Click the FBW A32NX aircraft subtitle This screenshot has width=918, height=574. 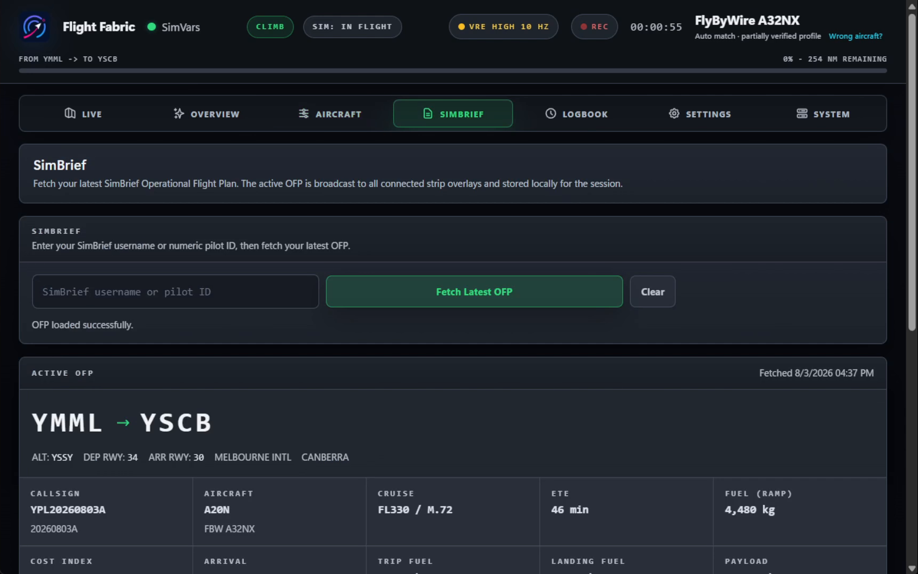point(229,529)
